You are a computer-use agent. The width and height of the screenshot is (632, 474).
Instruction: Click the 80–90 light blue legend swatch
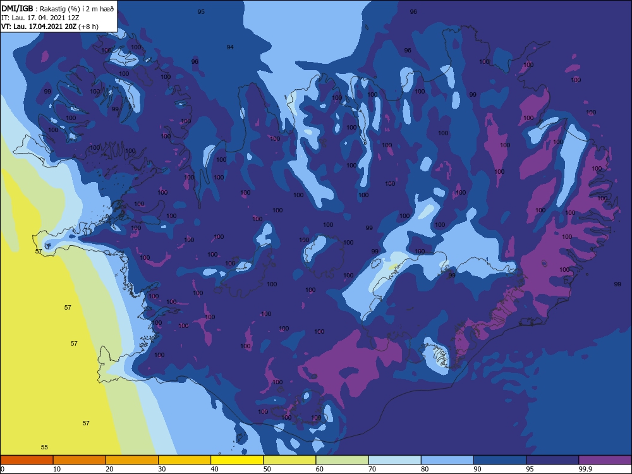[x=447, y=460]
